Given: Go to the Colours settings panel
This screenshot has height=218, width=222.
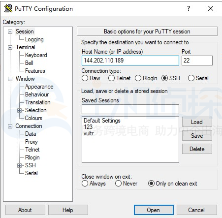Looking at the screenshot, I should point(33,118).
